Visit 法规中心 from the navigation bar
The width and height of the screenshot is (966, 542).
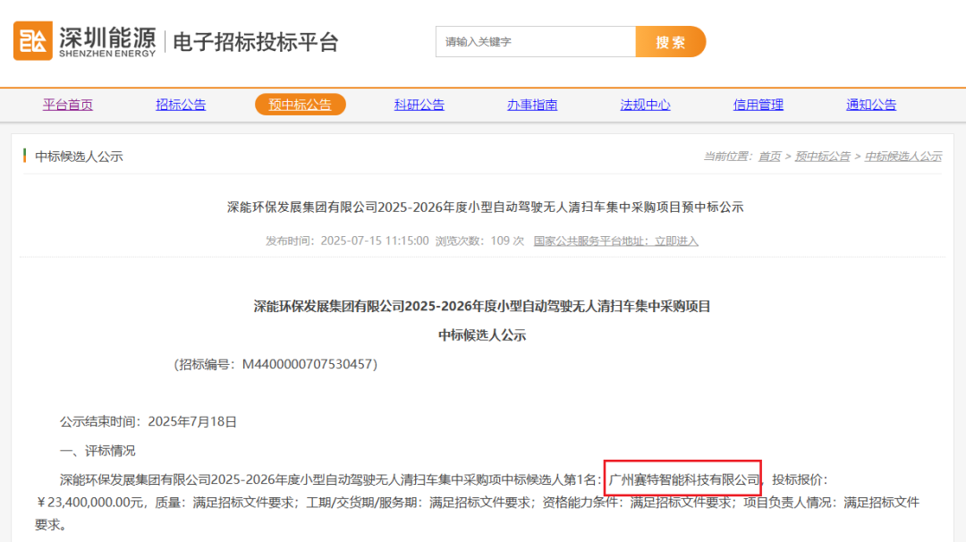point(645,105)
